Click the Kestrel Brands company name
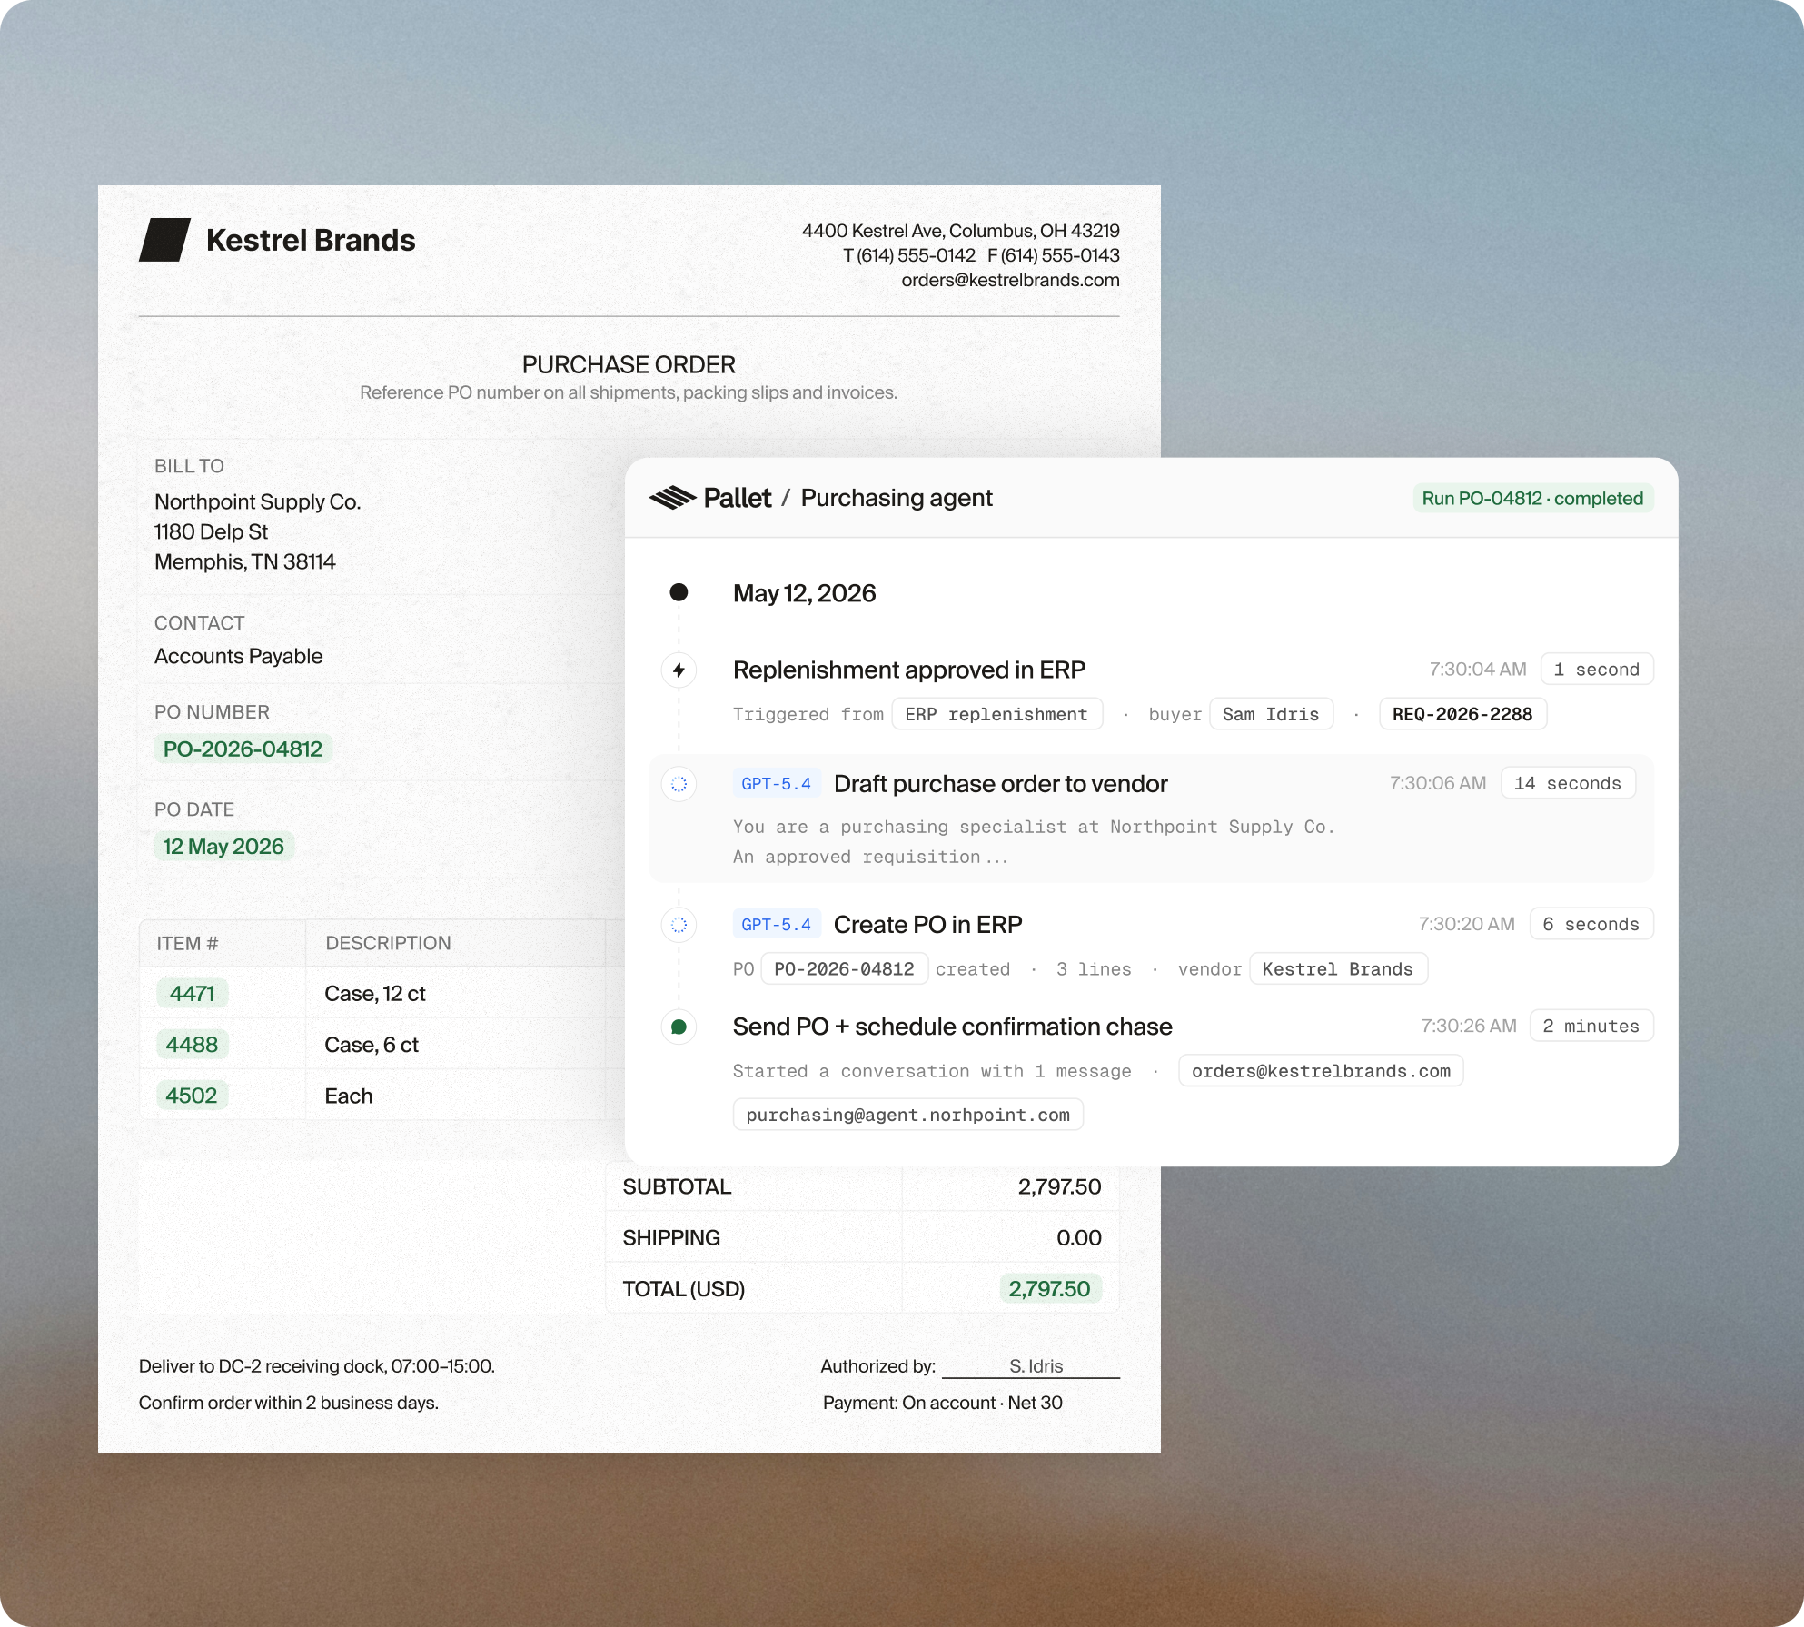Image resolution: width=1804 pixels, height=1627 pixels. (x=311, y=240)
